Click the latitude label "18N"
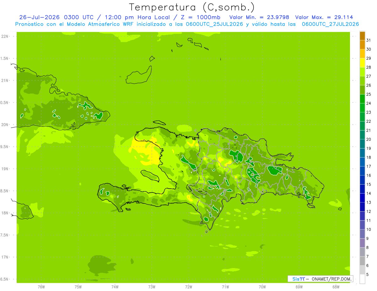 (5, 213)
